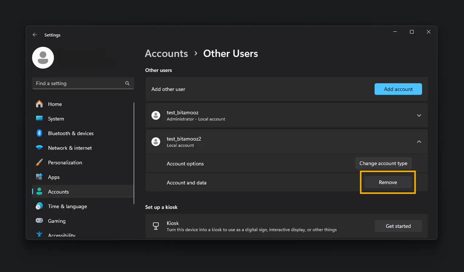This screenshot has width=464, height=272.
Task: Go back using the back arrow
Action: (35, 35)
